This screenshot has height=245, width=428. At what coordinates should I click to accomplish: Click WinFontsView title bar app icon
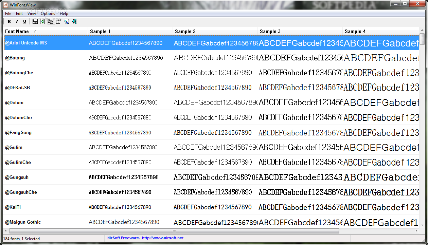(6, 5)
